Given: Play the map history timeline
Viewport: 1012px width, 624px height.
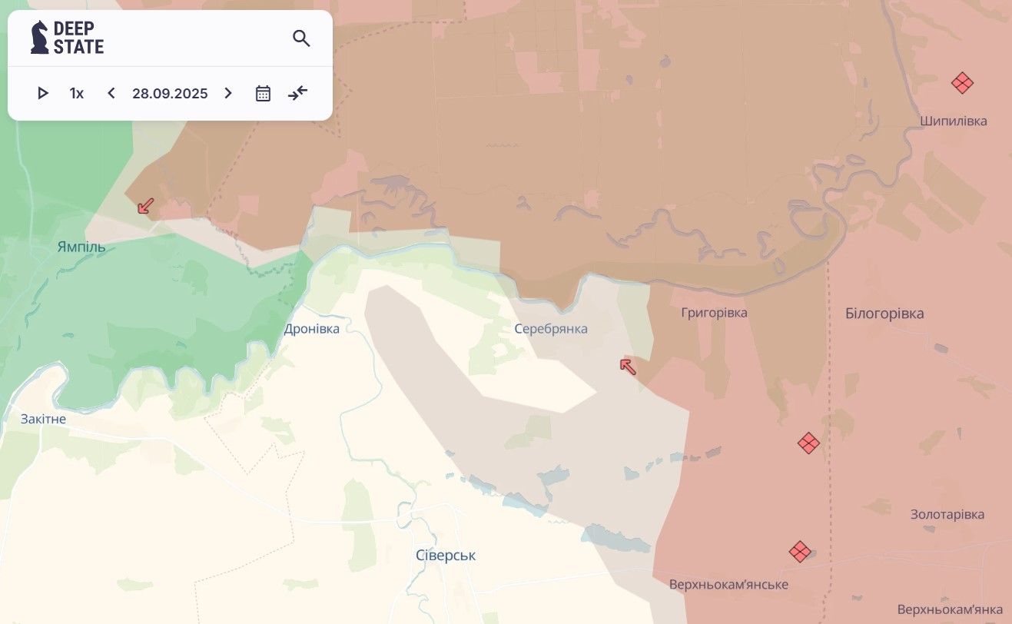Looking at the screenshot, I should [x=43, y=93].
